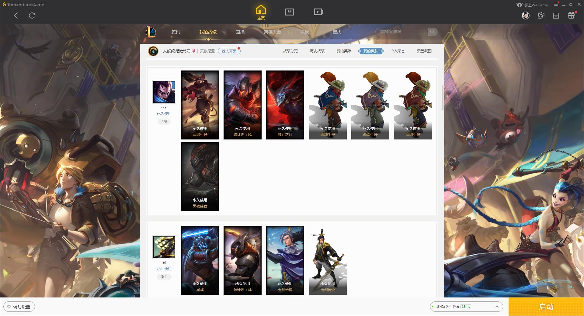
Task: Switch to the 英雄大全 tab
Action: pos(273,32)
